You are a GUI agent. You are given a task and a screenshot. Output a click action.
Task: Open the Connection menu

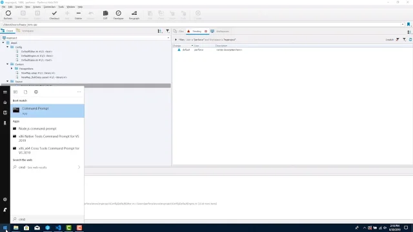(x=50, y=7)
